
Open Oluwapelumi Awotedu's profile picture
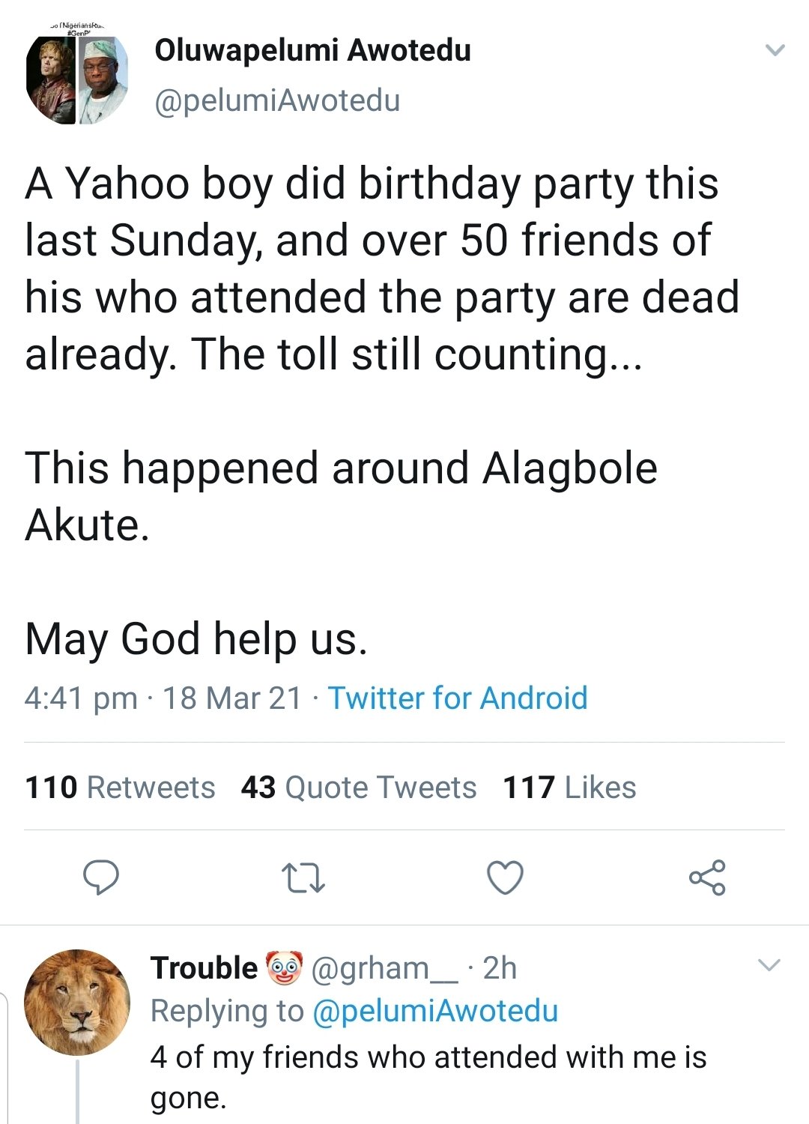pos(77,79)
